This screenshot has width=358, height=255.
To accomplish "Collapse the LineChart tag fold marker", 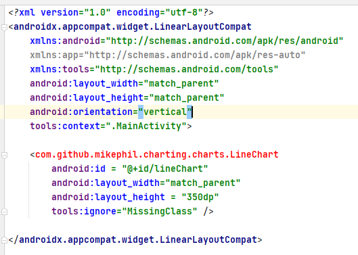I will [4, 156].
